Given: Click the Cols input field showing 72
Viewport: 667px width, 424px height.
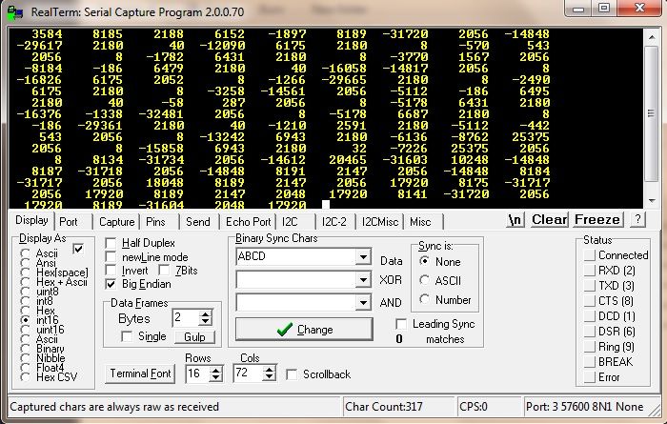Looking at the screenshot, I should (249, 374).
